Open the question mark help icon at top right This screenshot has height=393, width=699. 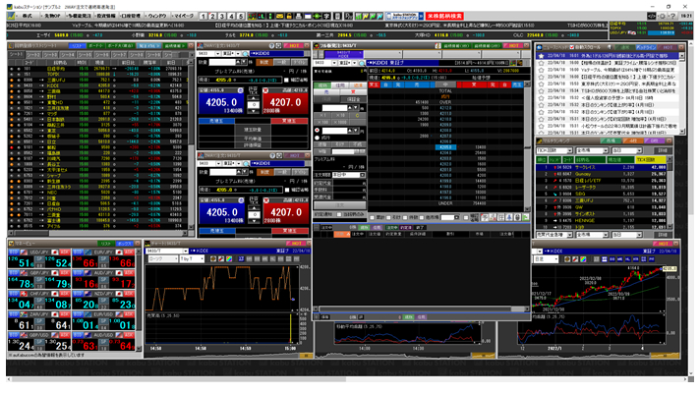pyautogui.click(x=672, y=16)
